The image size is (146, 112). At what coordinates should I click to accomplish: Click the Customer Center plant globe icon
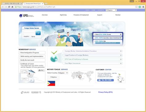click(x=120, y=78)
